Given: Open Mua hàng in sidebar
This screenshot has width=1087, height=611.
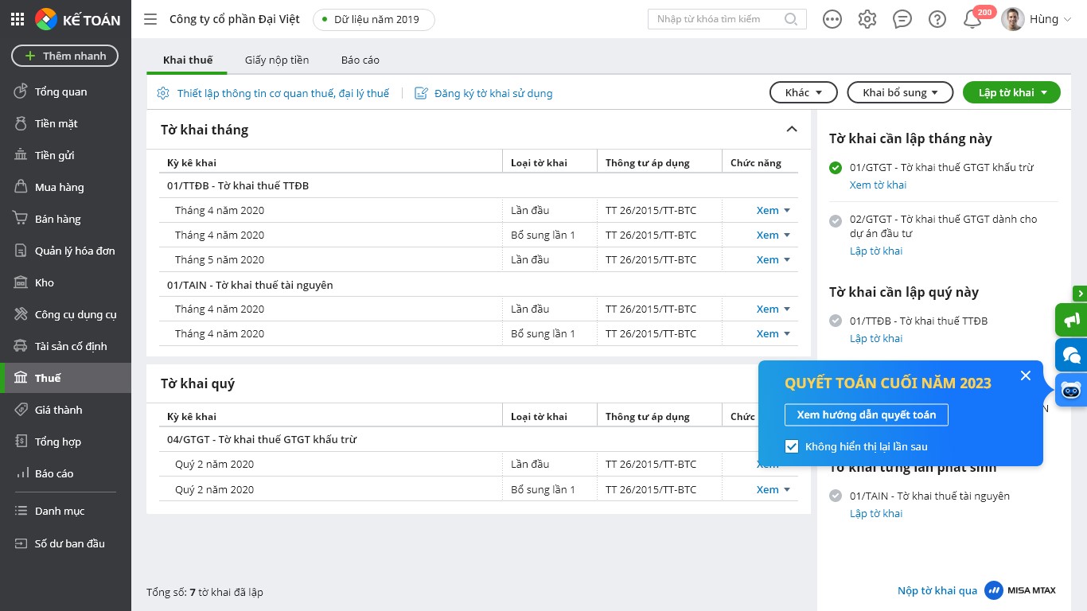Looking at the screenshot, I should coord(65,187).
